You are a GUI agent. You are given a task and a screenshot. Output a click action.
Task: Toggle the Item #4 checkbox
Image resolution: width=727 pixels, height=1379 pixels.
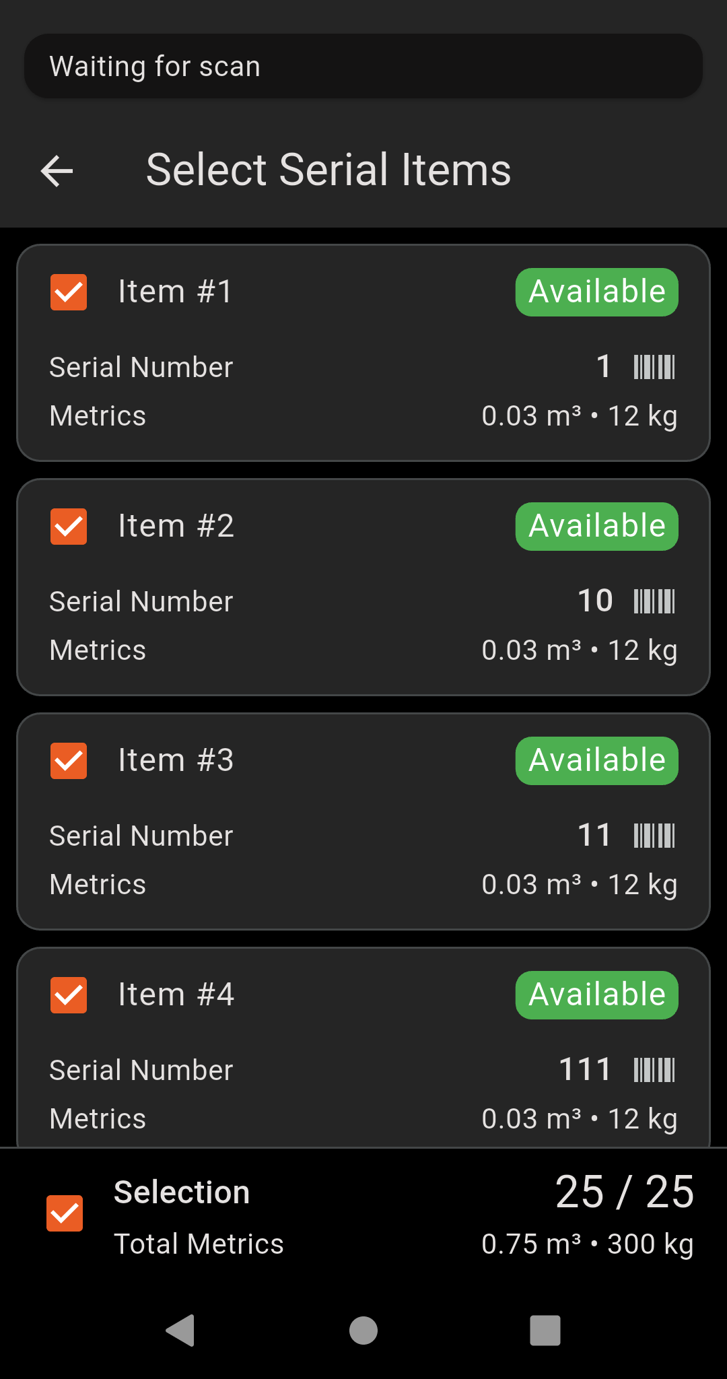coord(69,995)
